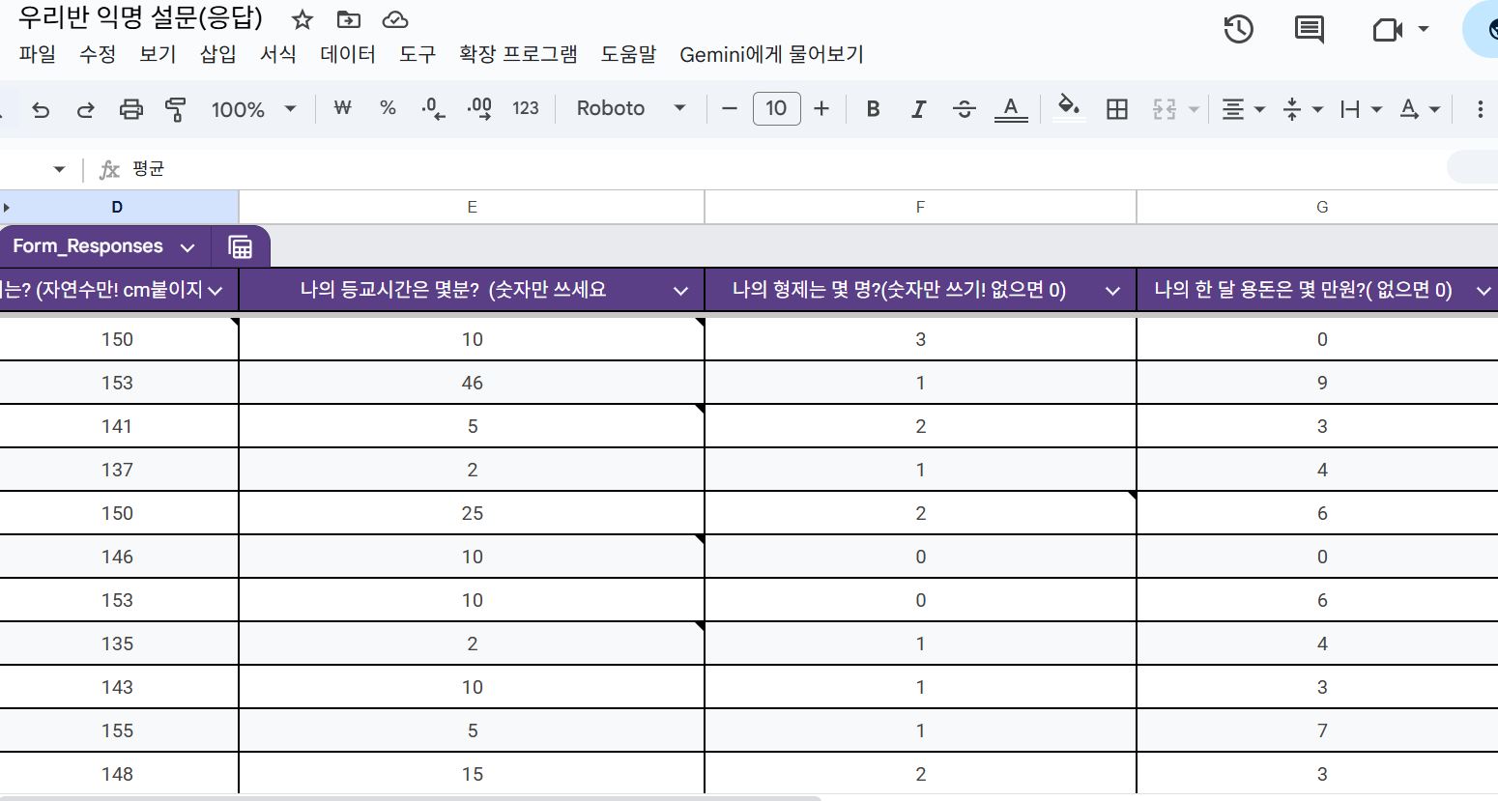Image resolution: width=1498 pixels, height=801 pixels.
Task: Open the borders tool
Action: 1117,109
